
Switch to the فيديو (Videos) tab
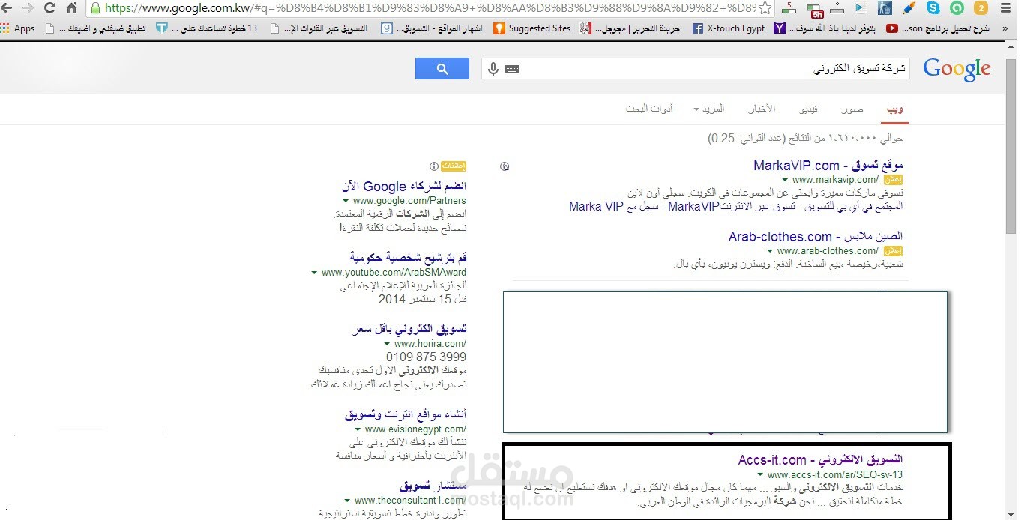pos(809,109)
